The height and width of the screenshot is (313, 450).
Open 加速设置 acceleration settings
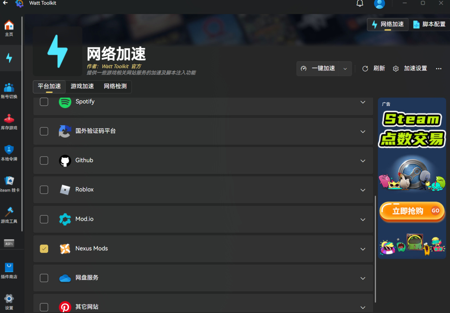click(410, 69)
